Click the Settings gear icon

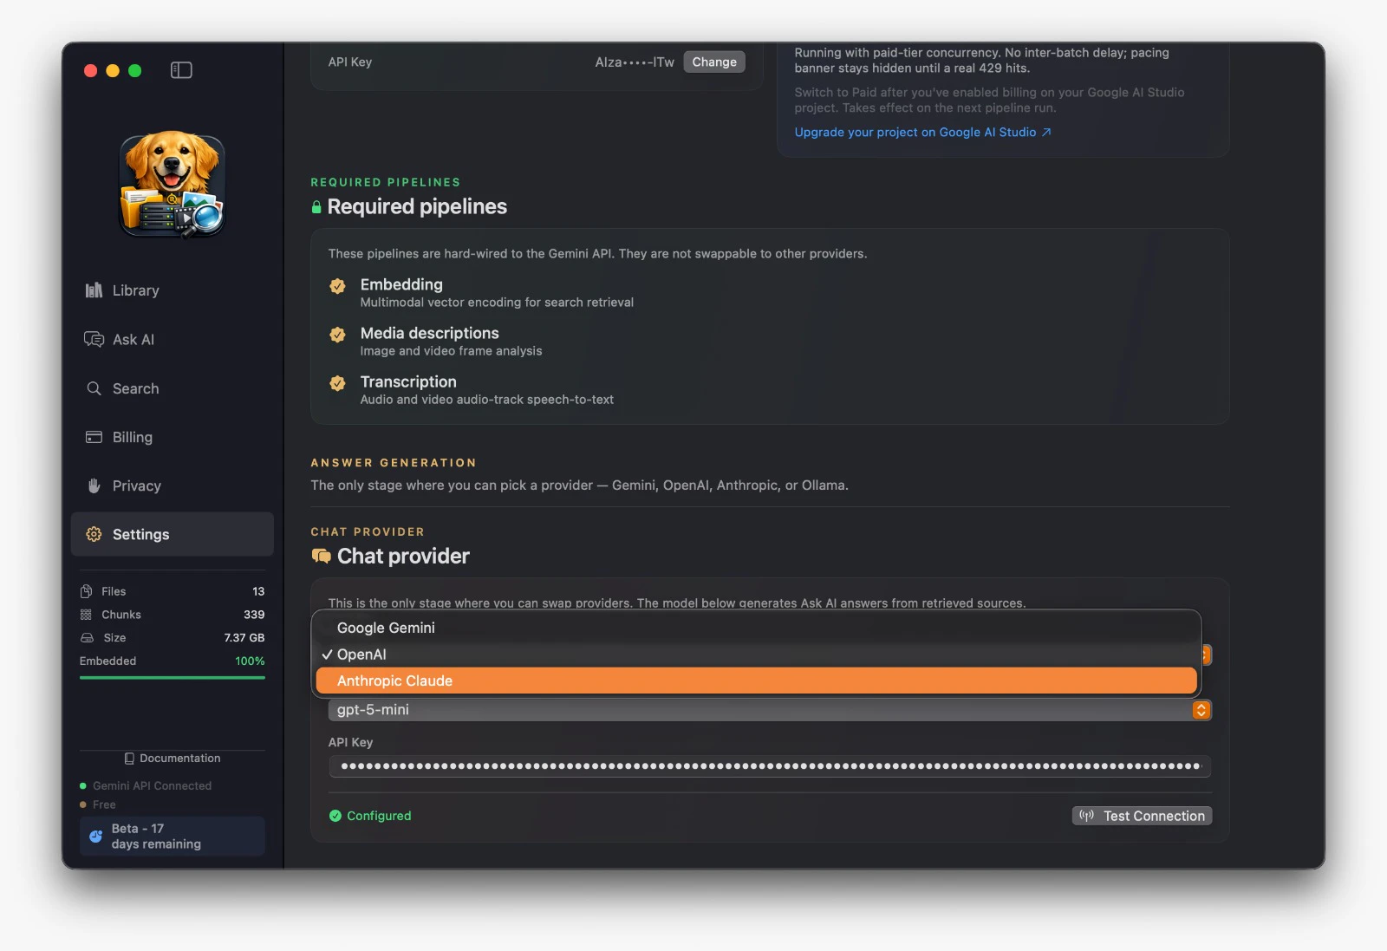click(x=94, y=534)
